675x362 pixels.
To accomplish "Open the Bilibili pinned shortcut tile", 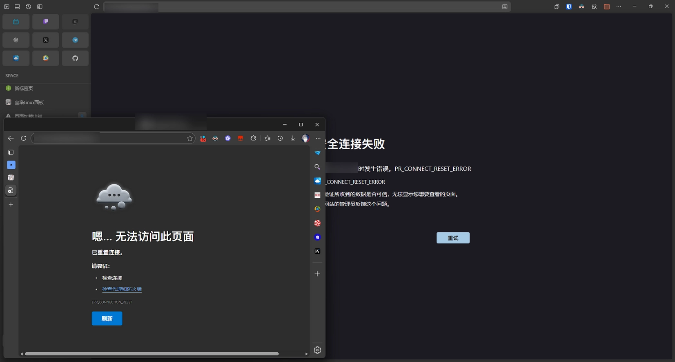I will point(16,22).
